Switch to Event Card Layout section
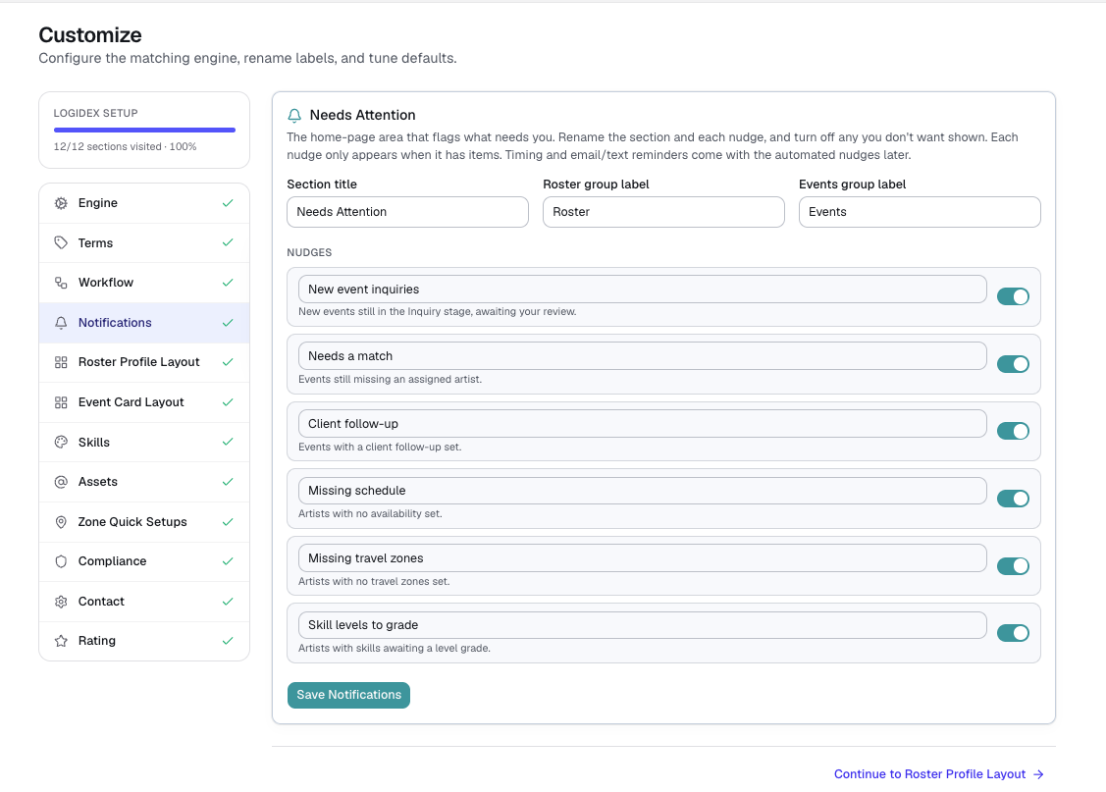The image size is (1106, 792). (x=144, y=402)
